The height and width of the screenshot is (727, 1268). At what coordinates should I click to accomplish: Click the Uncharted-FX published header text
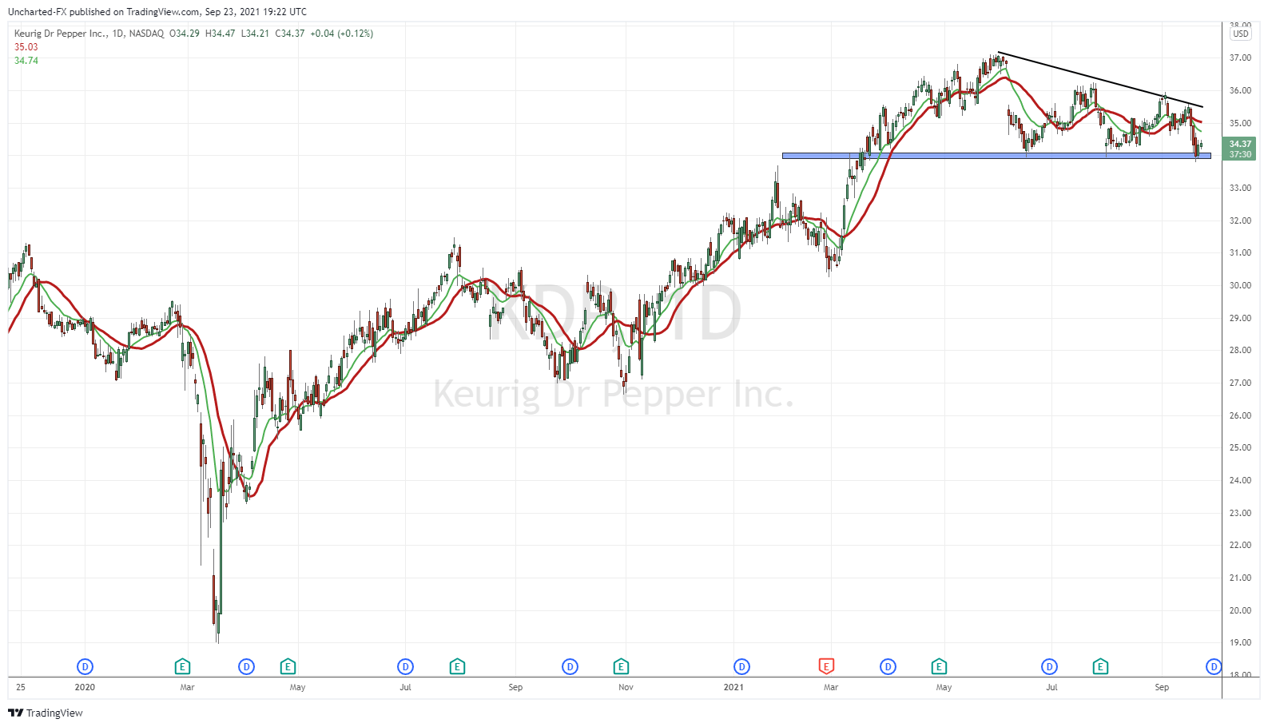(157, 12)
